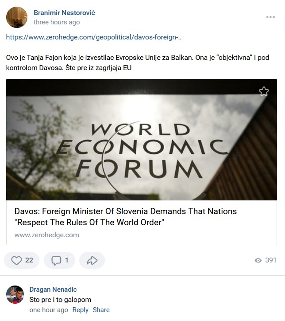Open Dragan Nenadic's avatar picture
Image resolution: width=285 pixels, height=321 pixels.
point(15,294)
